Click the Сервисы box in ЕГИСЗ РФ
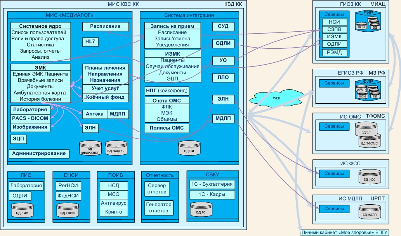401x236 pixels. coord(334,83)
